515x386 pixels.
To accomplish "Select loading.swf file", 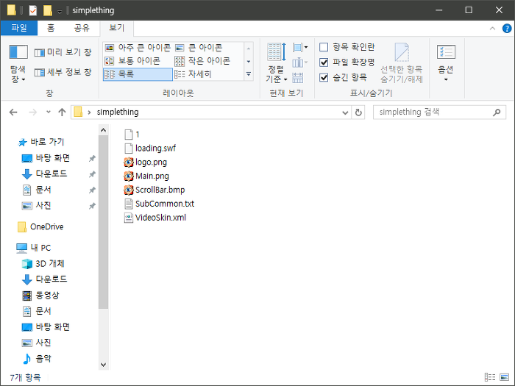I will pos(150,149).
